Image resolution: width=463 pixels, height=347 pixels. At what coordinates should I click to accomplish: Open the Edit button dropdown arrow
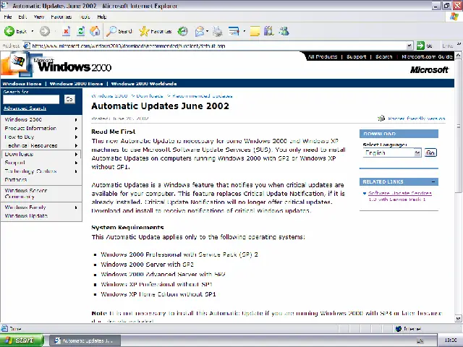point(245,31)
